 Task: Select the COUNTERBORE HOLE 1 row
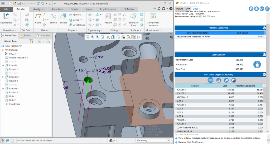pyautogui.click(x=219, y=128)
